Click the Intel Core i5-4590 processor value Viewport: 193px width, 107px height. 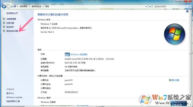pos(89,59)
